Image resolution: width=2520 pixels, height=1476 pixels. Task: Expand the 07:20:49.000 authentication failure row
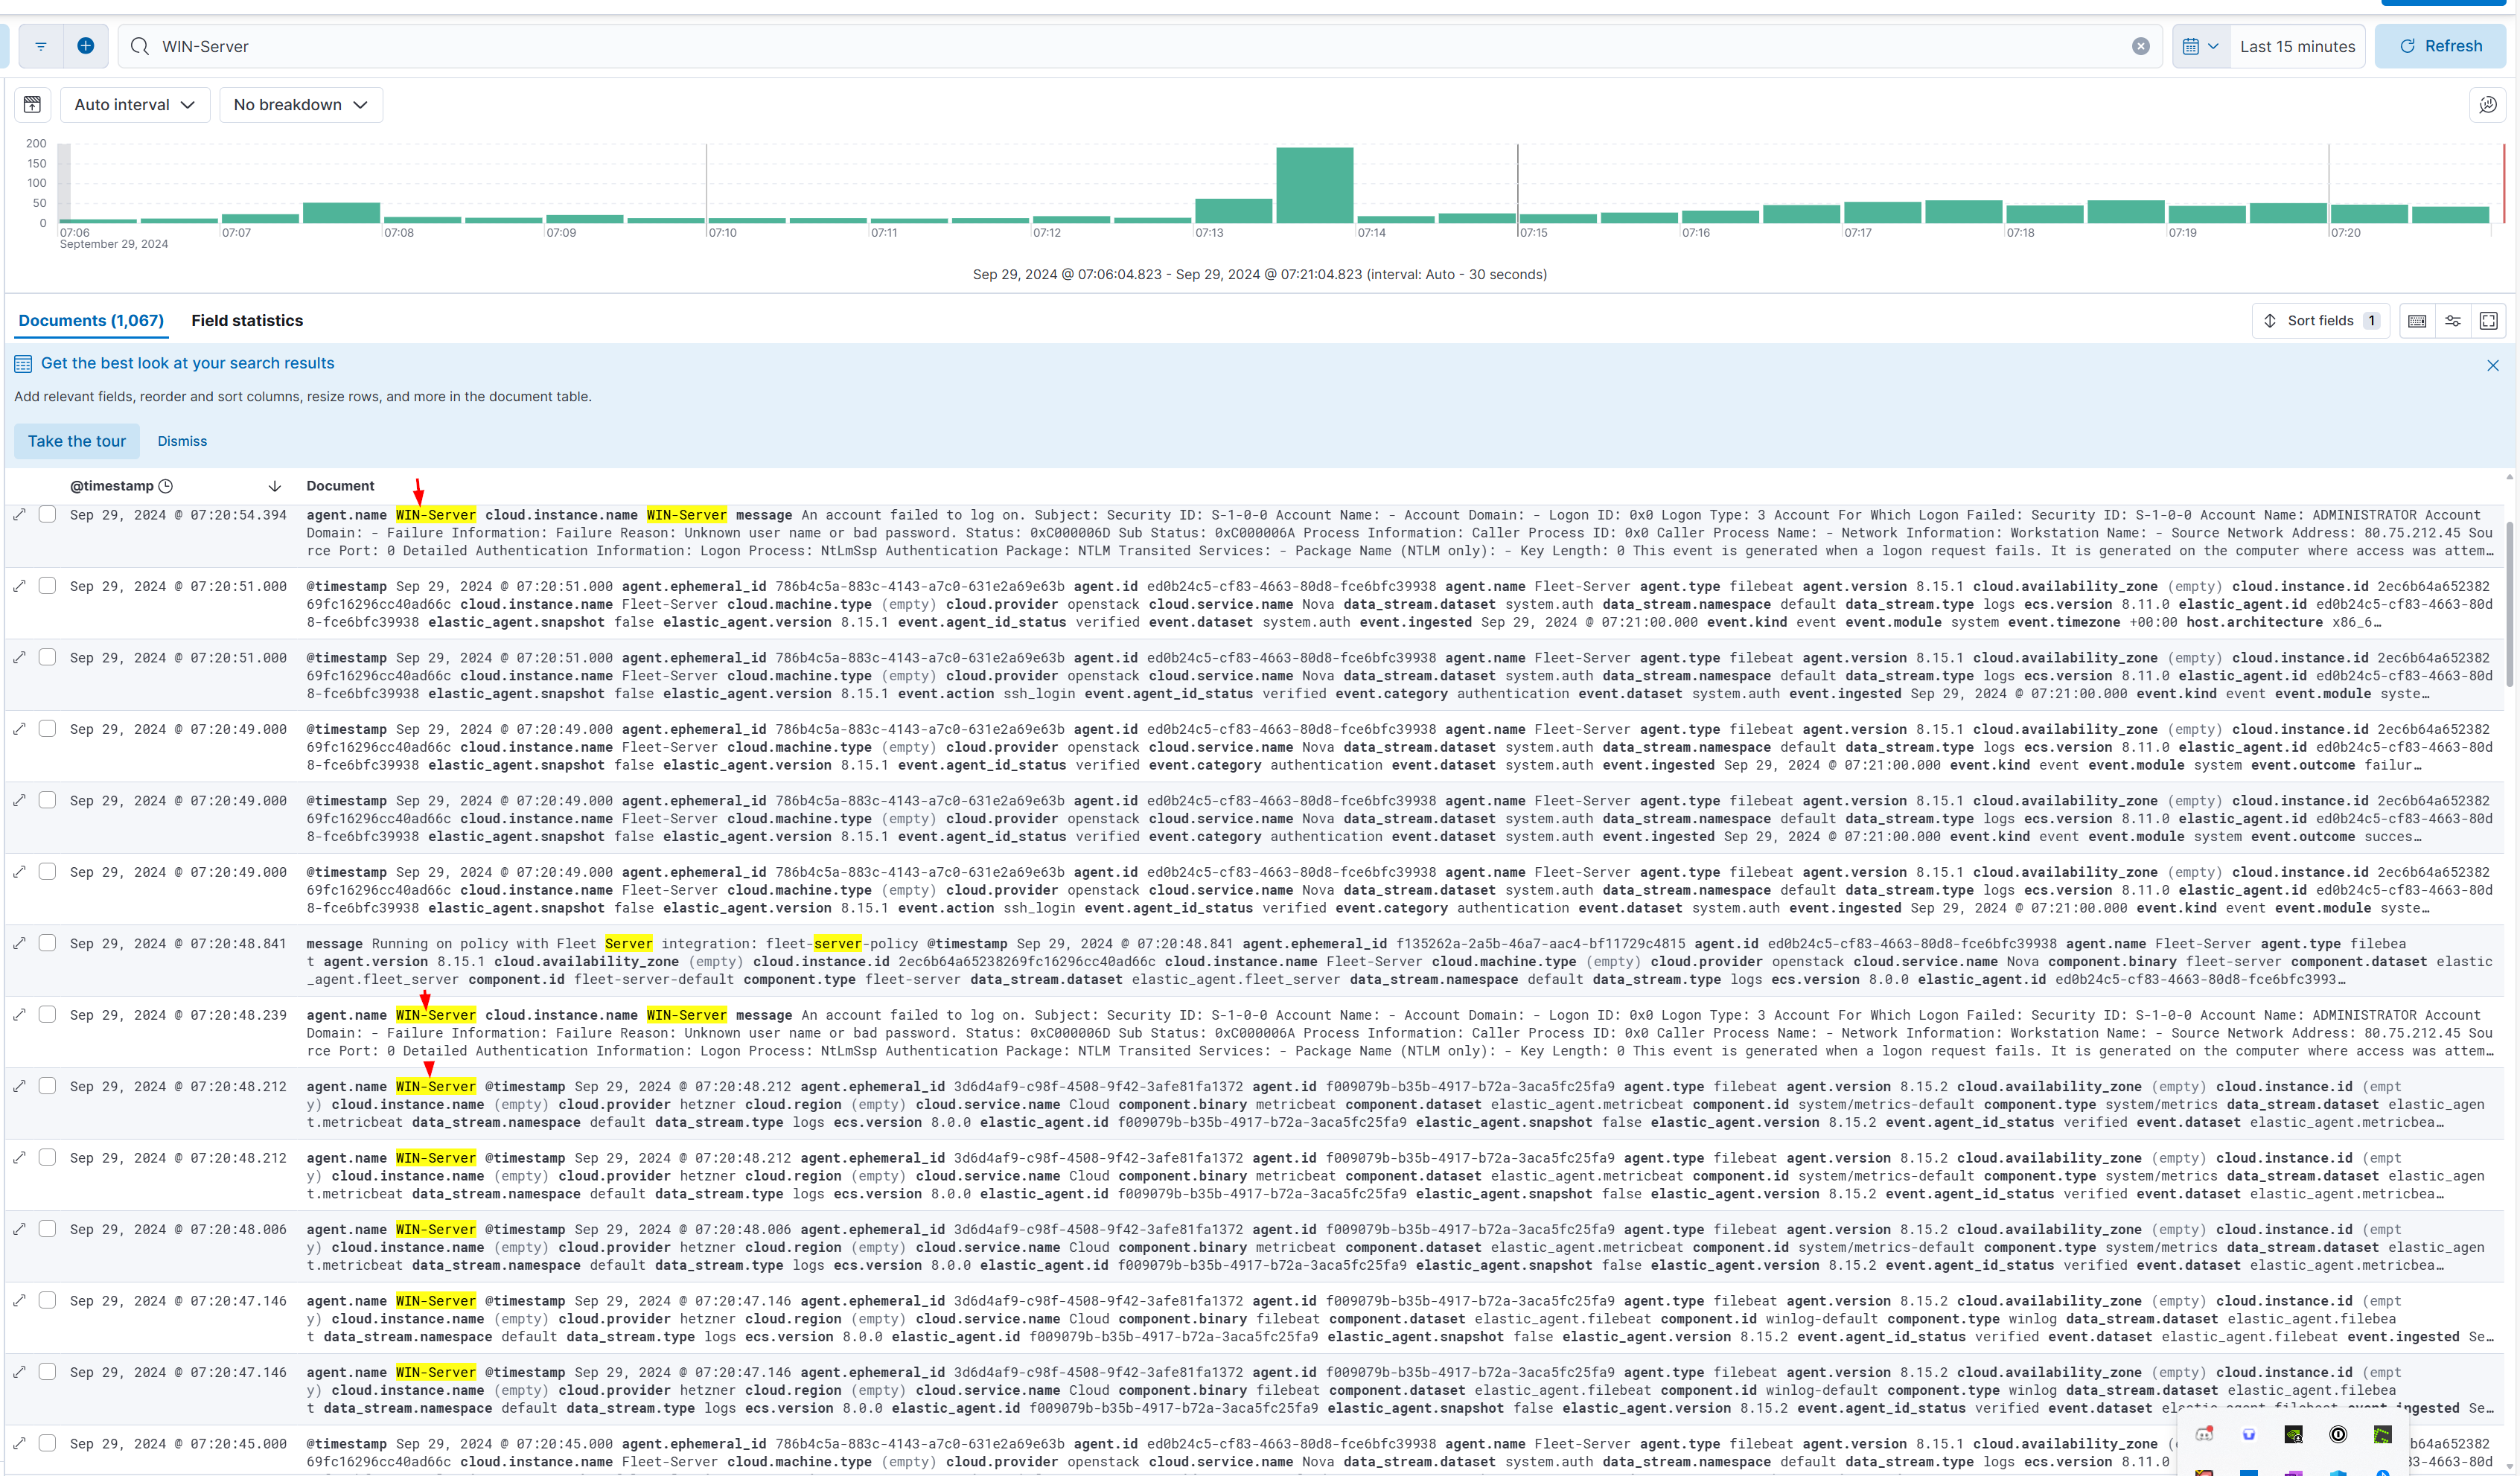click(x=19, y=730)
